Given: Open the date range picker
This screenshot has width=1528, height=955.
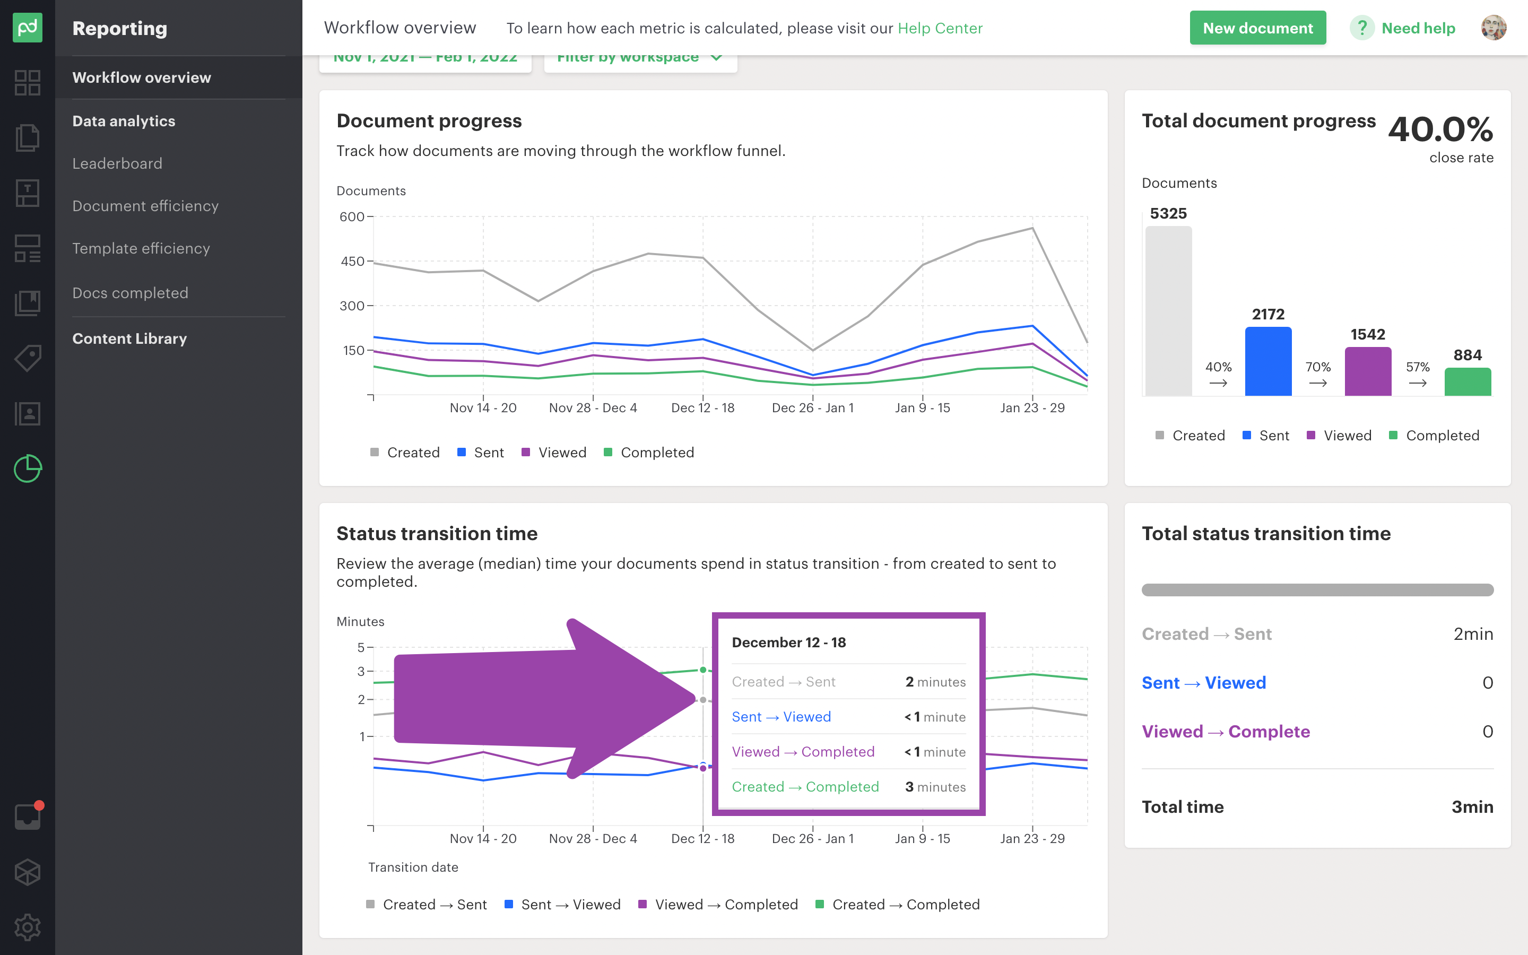Looking at the screenshot, I should (426, 61).
